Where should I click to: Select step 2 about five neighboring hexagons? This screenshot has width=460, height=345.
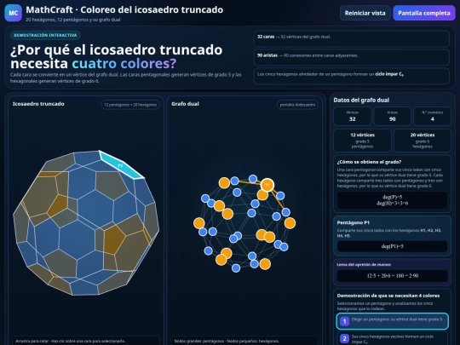click(x=392, y=338)
